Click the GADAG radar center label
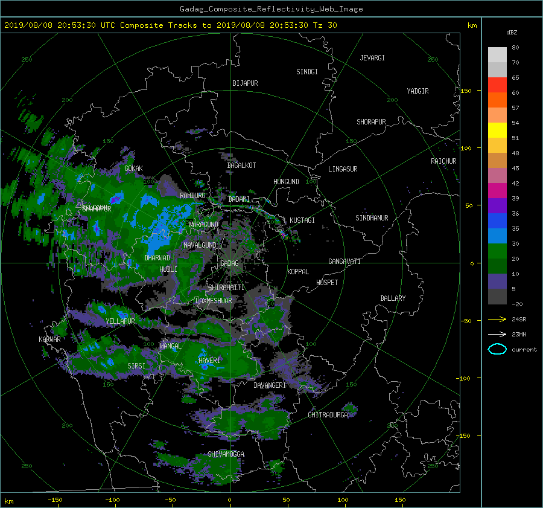Screen dimensions: 543x508 pos(229,263)
